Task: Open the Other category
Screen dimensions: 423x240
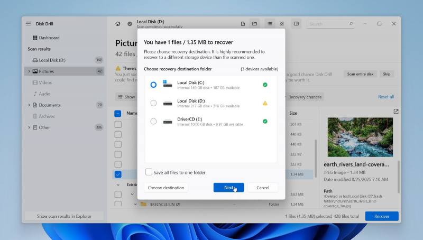Action: [64, 127]
